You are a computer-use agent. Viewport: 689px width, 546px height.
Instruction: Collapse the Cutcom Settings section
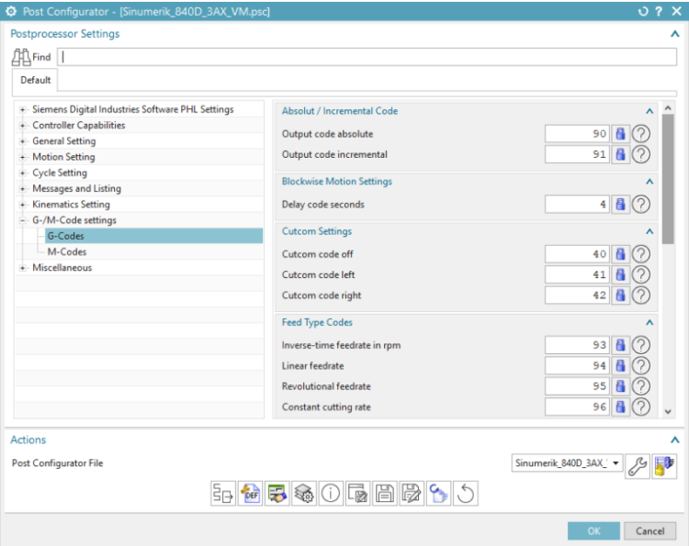649,231
